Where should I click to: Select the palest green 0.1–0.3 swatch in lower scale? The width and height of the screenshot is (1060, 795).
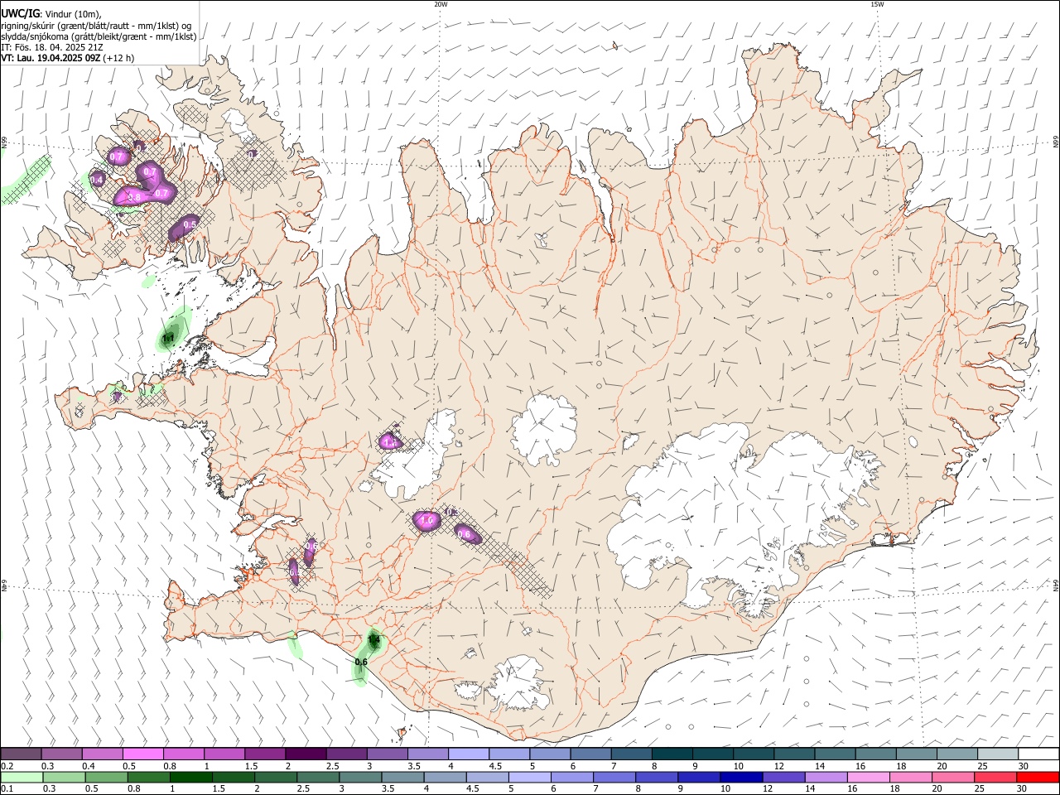21,778
